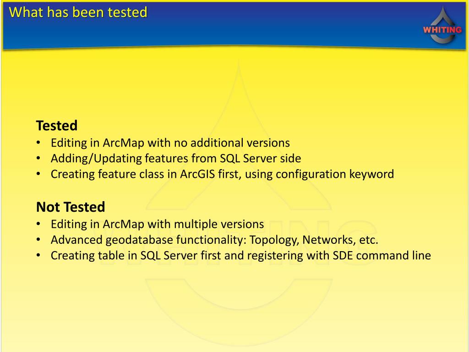This screenshot has width=469, height=352.
Task: Click bullet 'Editing in ArcMap with no additional versions'
Action: click(170, 143)
